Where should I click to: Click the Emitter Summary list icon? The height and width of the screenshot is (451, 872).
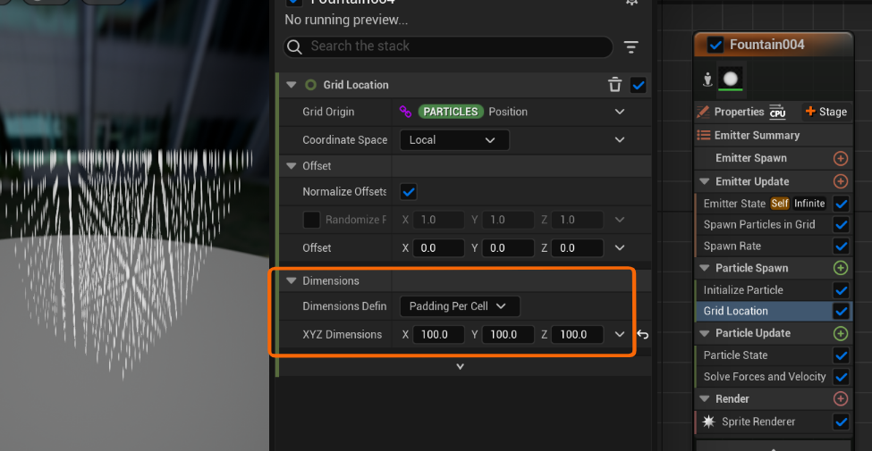(x=704, y=135)
